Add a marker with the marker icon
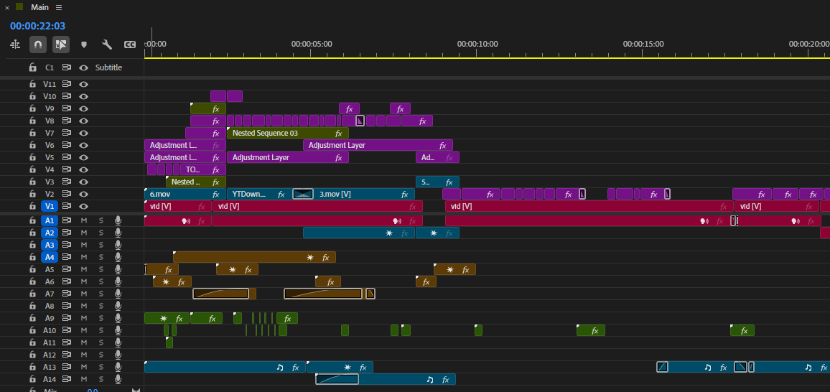The height and width of the screenshot is (392, 830). point(83,45)
